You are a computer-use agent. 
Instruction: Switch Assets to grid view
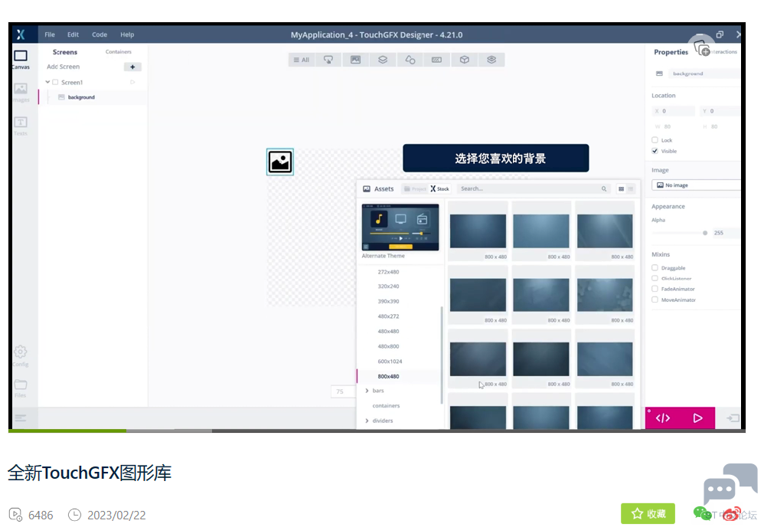pyautogui.click(x=622, y=188)
